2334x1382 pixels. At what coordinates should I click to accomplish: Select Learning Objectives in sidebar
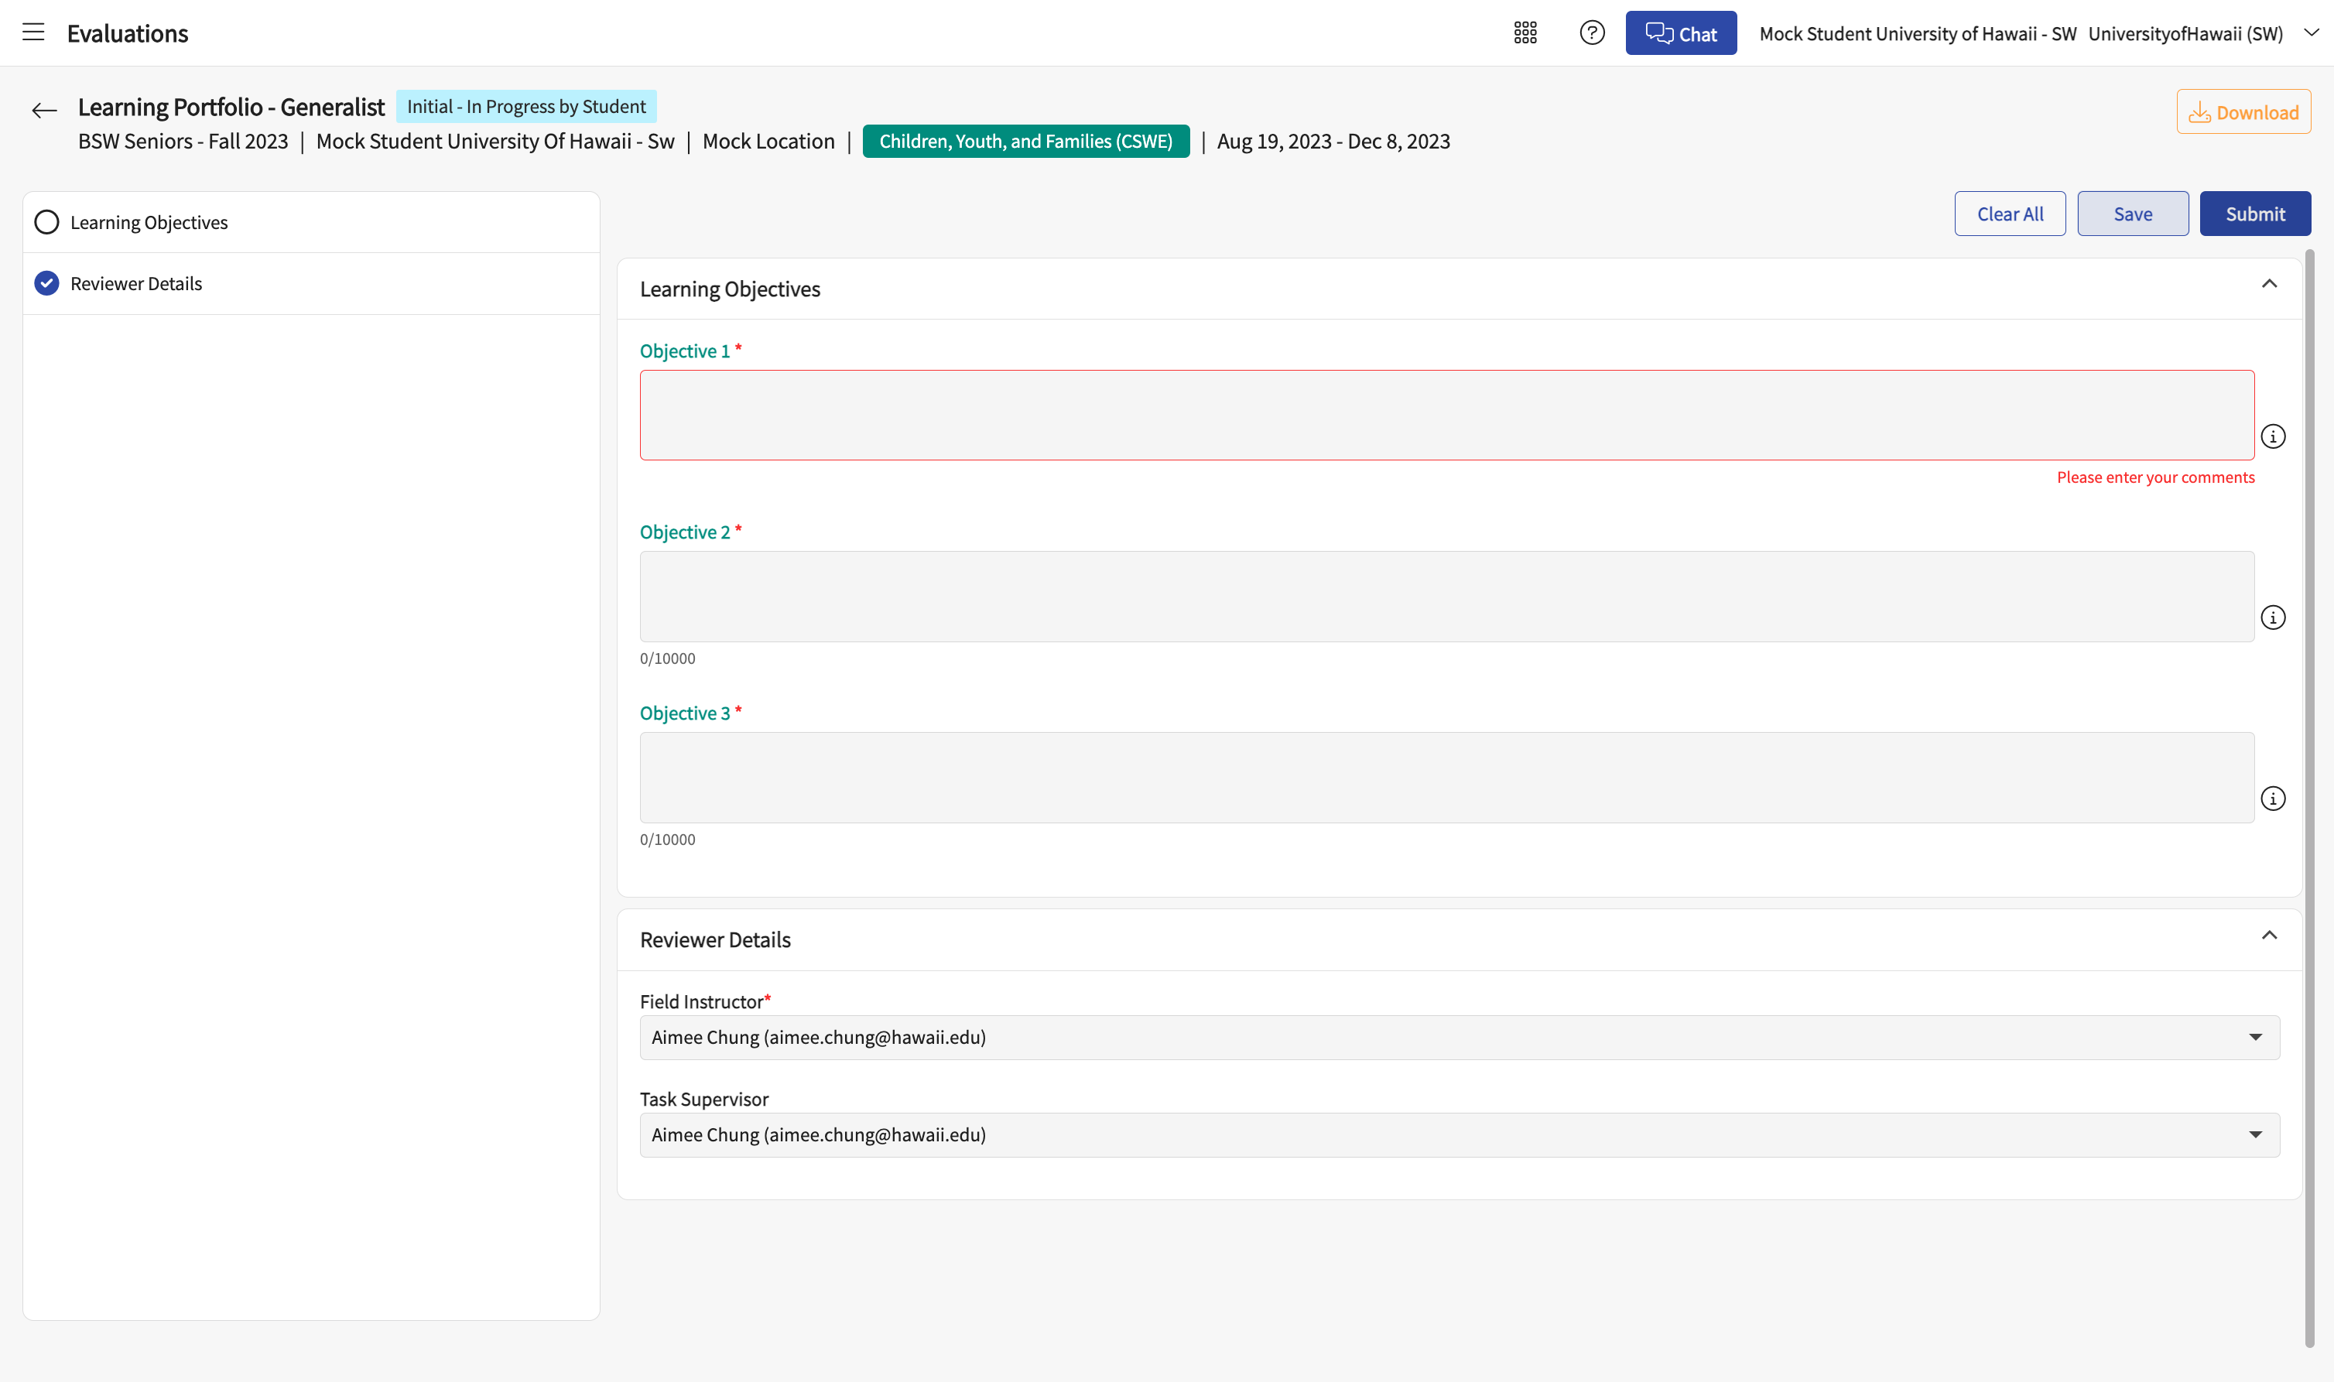coord(311,223)
